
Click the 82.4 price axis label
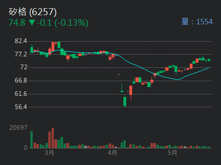click(x=21, y=41)
